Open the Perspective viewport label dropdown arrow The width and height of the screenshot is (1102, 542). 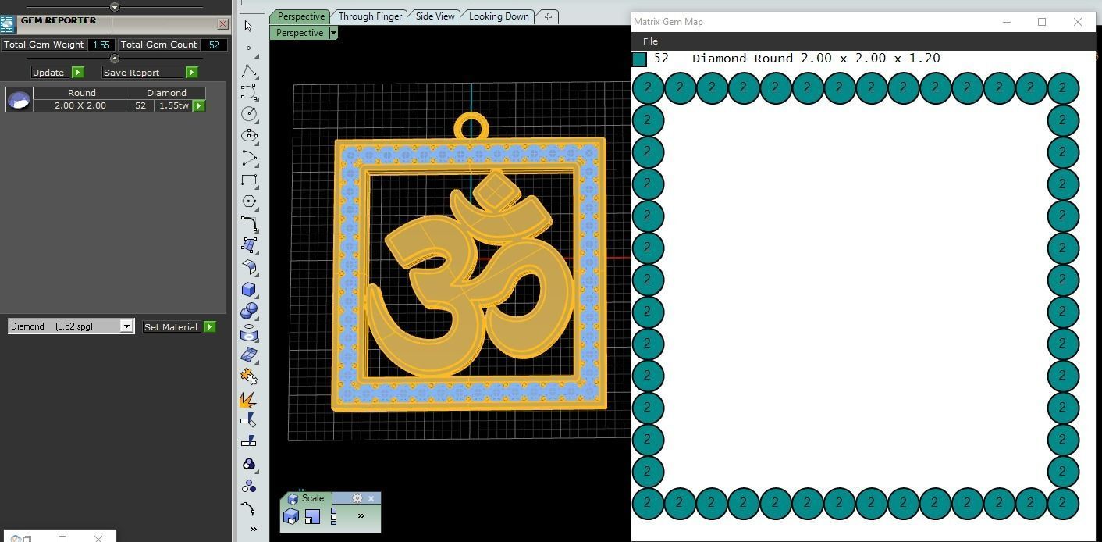[333, 33]
